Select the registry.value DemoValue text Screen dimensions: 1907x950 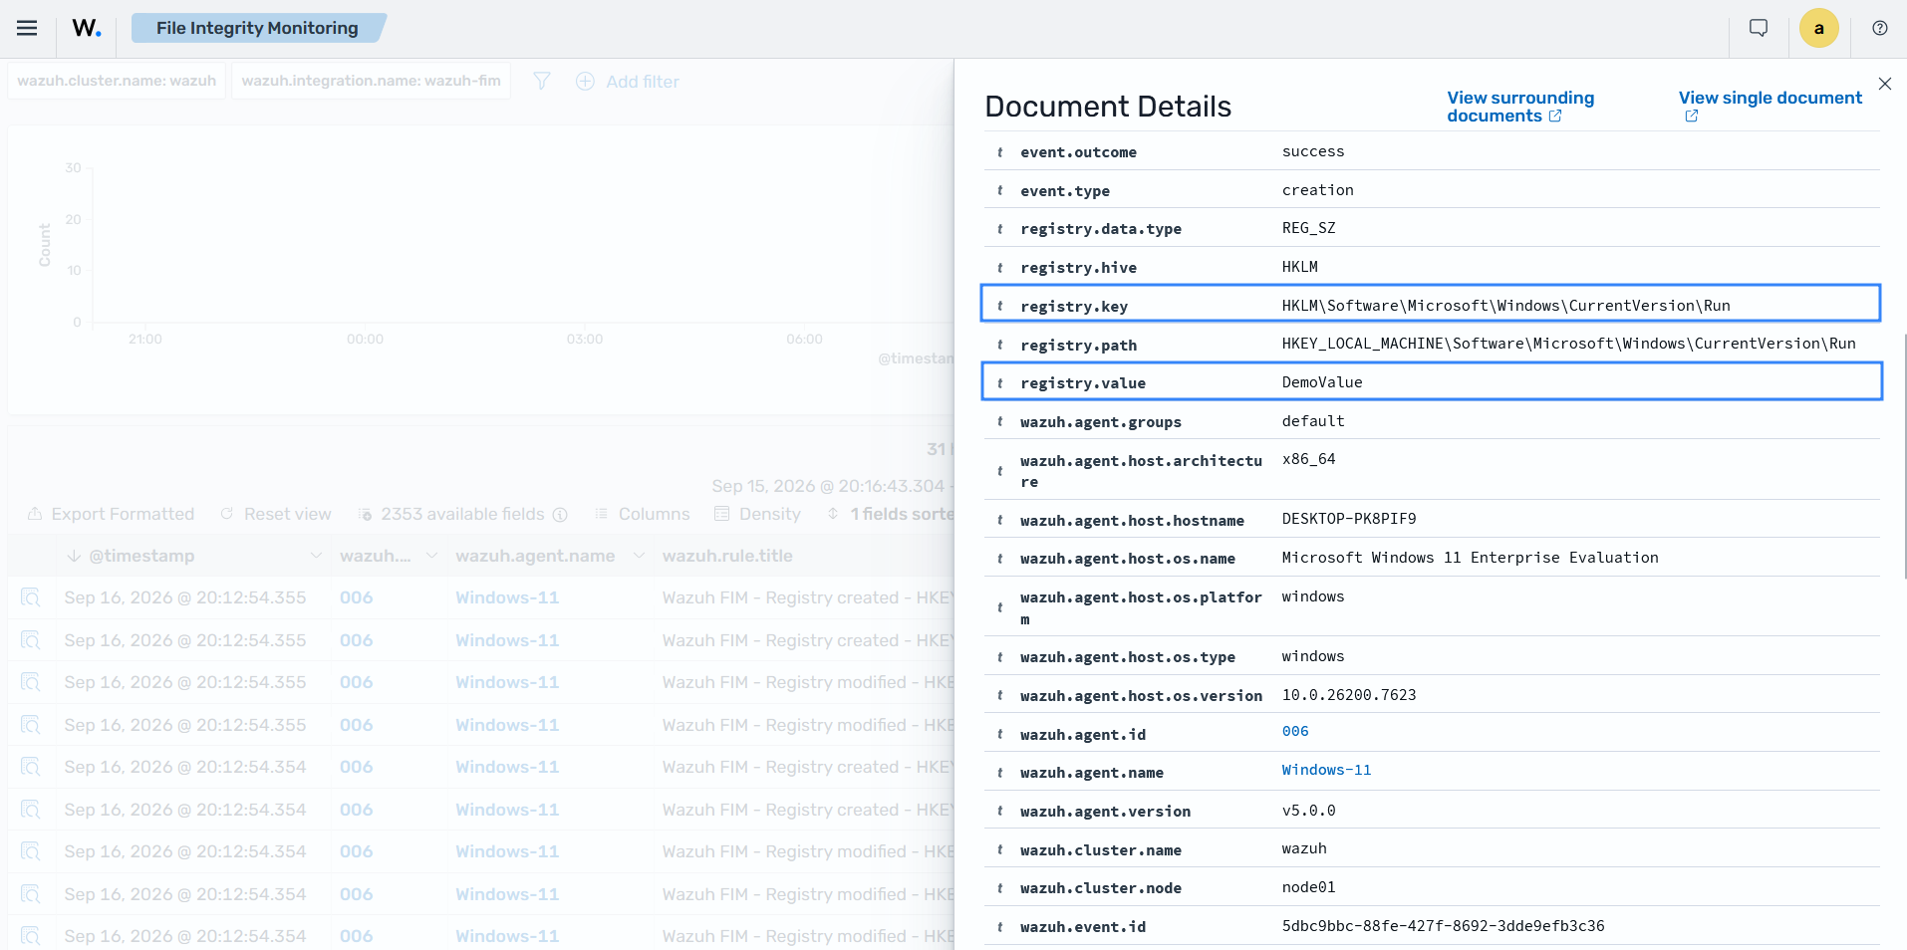(1322, 382)
